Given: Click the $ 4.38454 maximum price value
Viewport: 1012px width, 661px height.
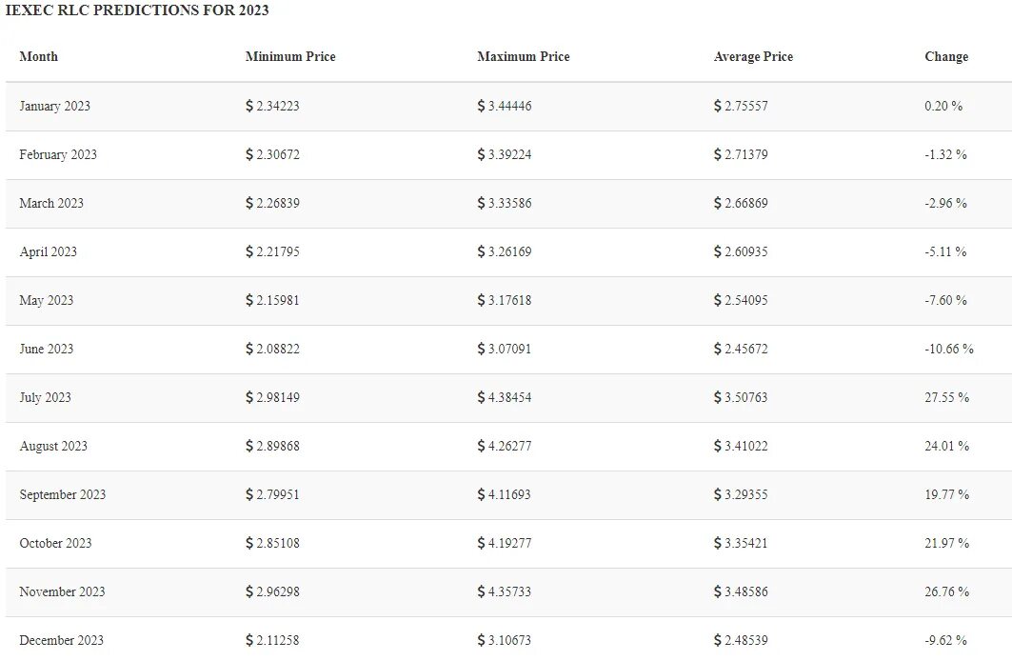Looking at the screenshot, I should pyautogui.click(x=504, y=397).
